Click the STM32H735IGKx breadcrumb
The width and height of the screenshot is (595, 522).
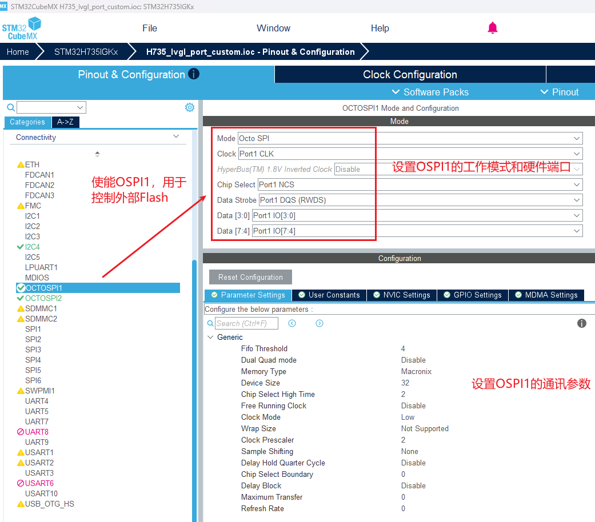click(86, 52)
